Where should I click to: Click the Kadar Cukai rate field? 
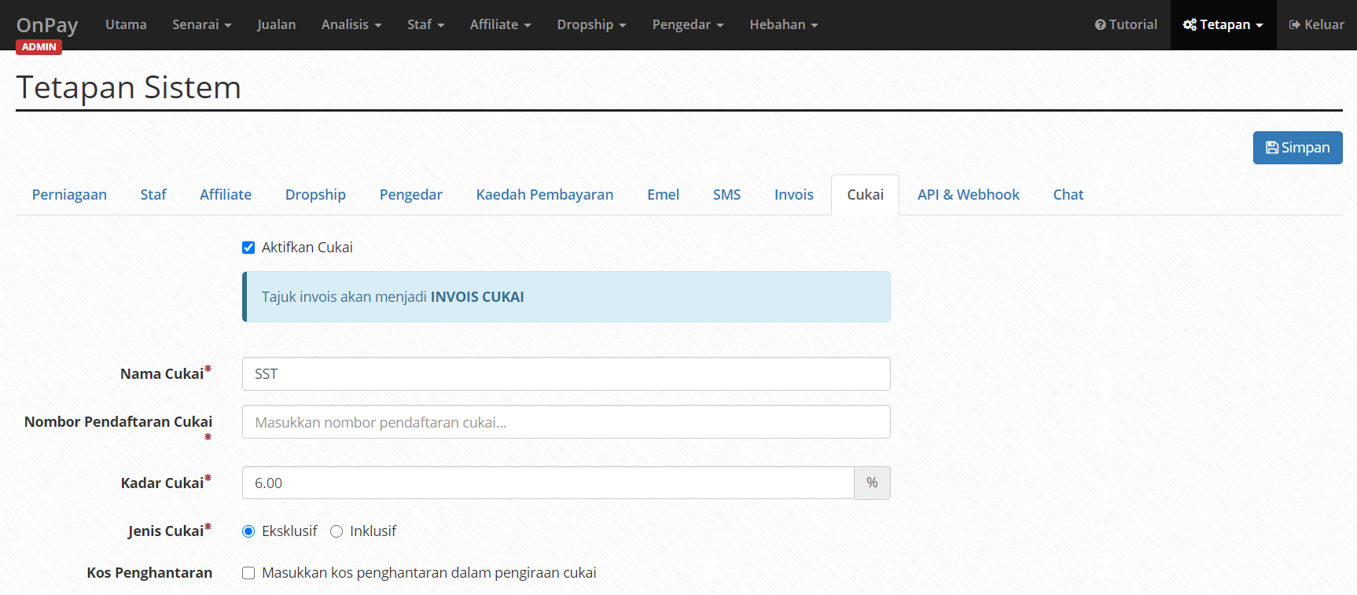[548, 483]
